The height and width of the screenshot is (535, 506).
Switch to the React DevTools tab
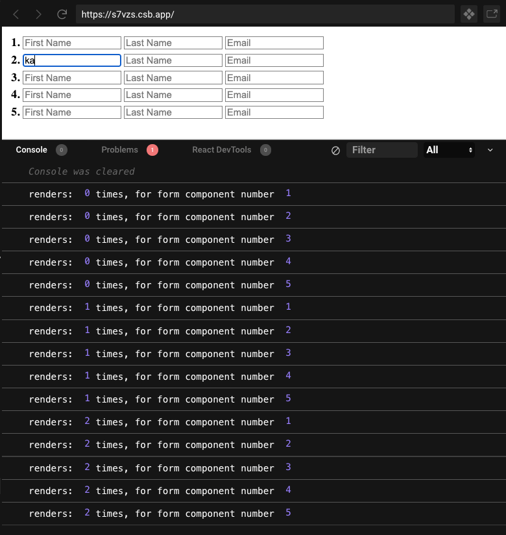click(x=221, y=150)
